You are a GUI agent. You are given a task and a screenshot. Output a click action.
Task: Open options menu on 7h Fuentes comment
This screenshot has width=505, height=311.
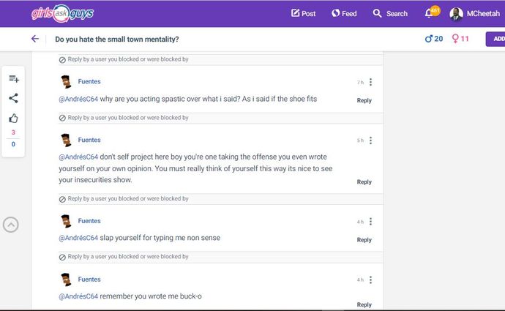click(370, 82)
